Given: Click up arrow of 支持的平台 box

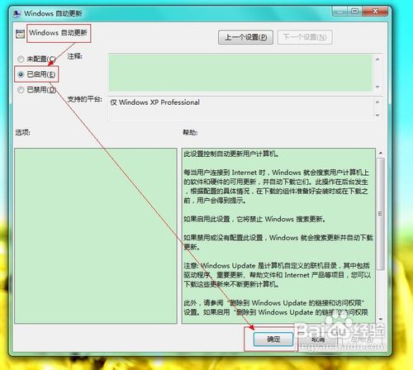Looking at the screenshot, I should pos(377,102).
